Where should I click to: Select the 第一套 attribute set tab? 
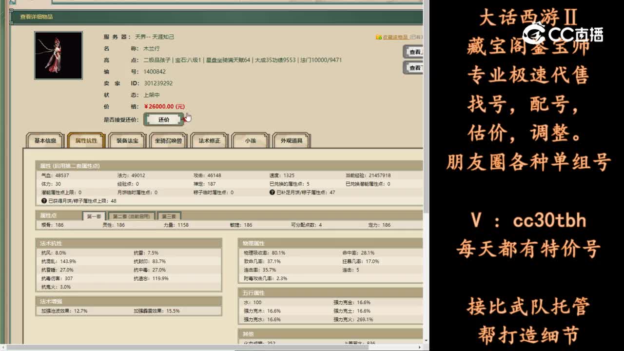94,216
